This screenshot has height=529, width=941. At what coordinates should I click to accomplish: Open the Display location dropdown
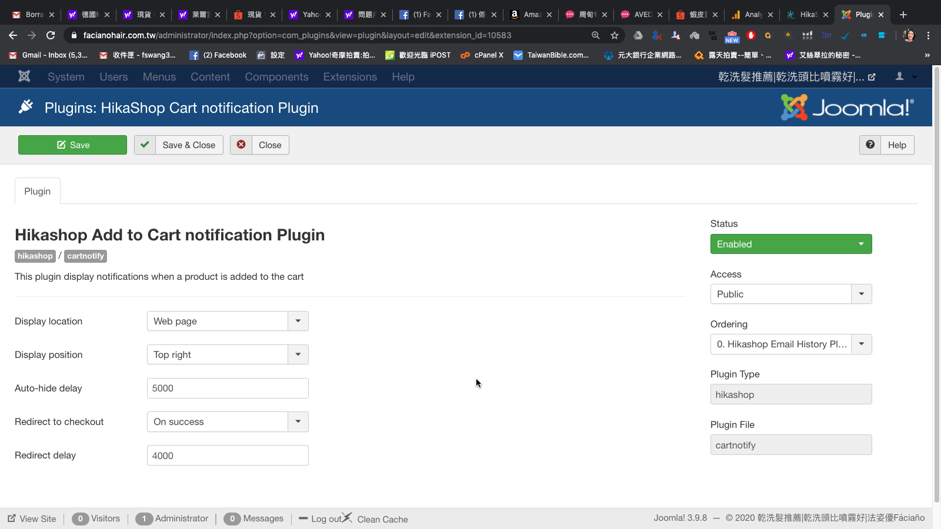pos(228,321)
